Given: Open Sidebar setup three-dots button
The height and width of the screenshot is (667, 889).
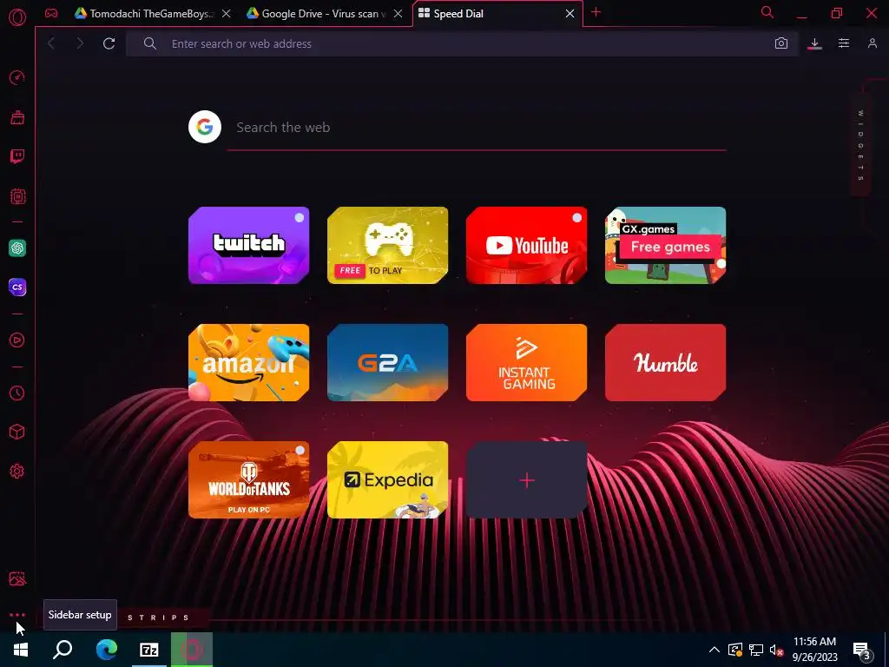Looking at the screenshot, I should pos(17,615).
